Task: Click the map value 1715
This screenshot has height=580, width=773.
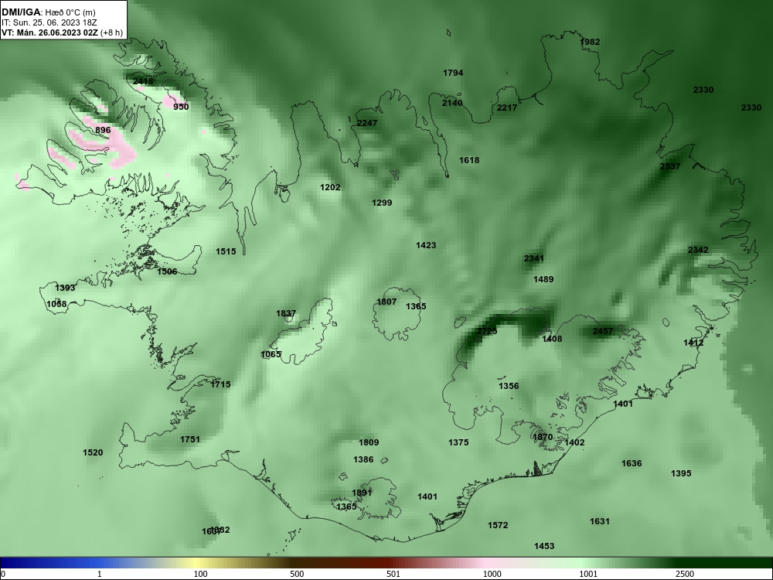Action: click(x=220, y=384)
